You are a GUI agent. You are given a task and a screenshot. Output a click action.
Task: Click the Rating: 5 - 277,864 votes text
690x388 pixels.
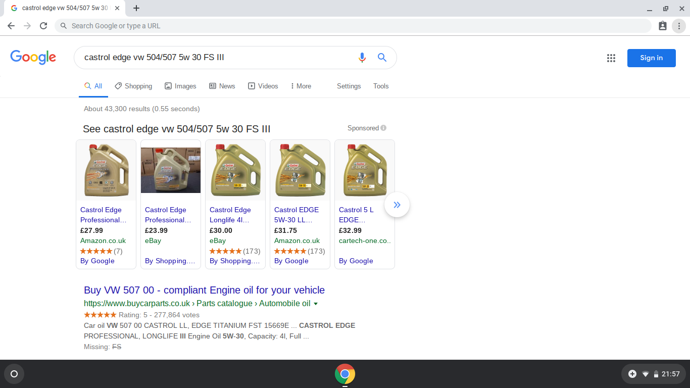159,315
